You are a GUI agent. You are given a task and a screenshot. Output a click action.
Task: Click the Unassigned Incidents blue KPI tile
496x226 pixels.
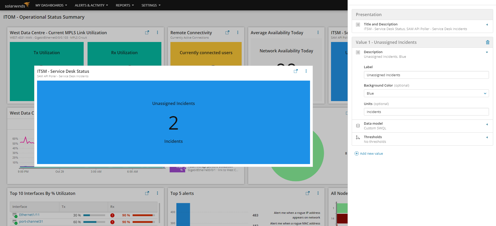click(174, 122)
